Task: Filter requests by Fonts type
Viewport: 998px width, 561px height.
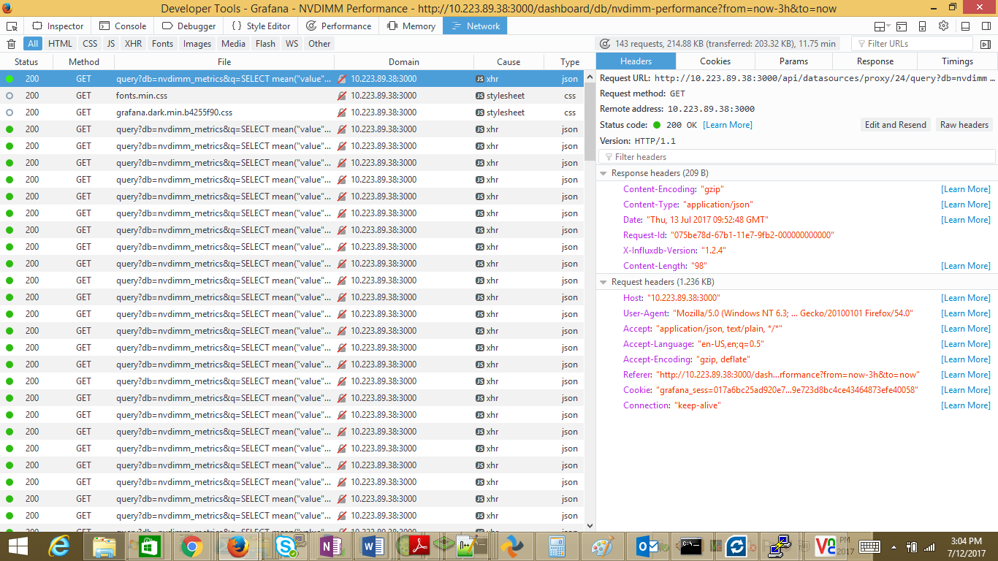Action: [163, 44]
